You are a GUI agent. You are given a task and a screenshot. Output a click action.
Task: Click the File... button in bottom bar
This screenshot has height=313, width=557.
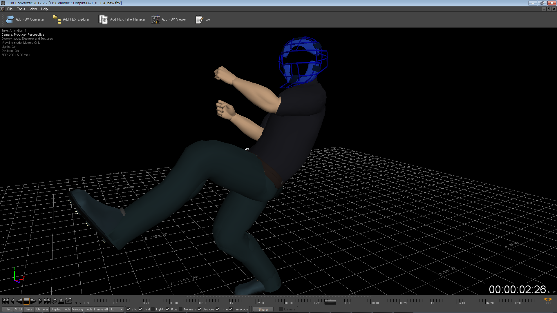click(8, 309)
